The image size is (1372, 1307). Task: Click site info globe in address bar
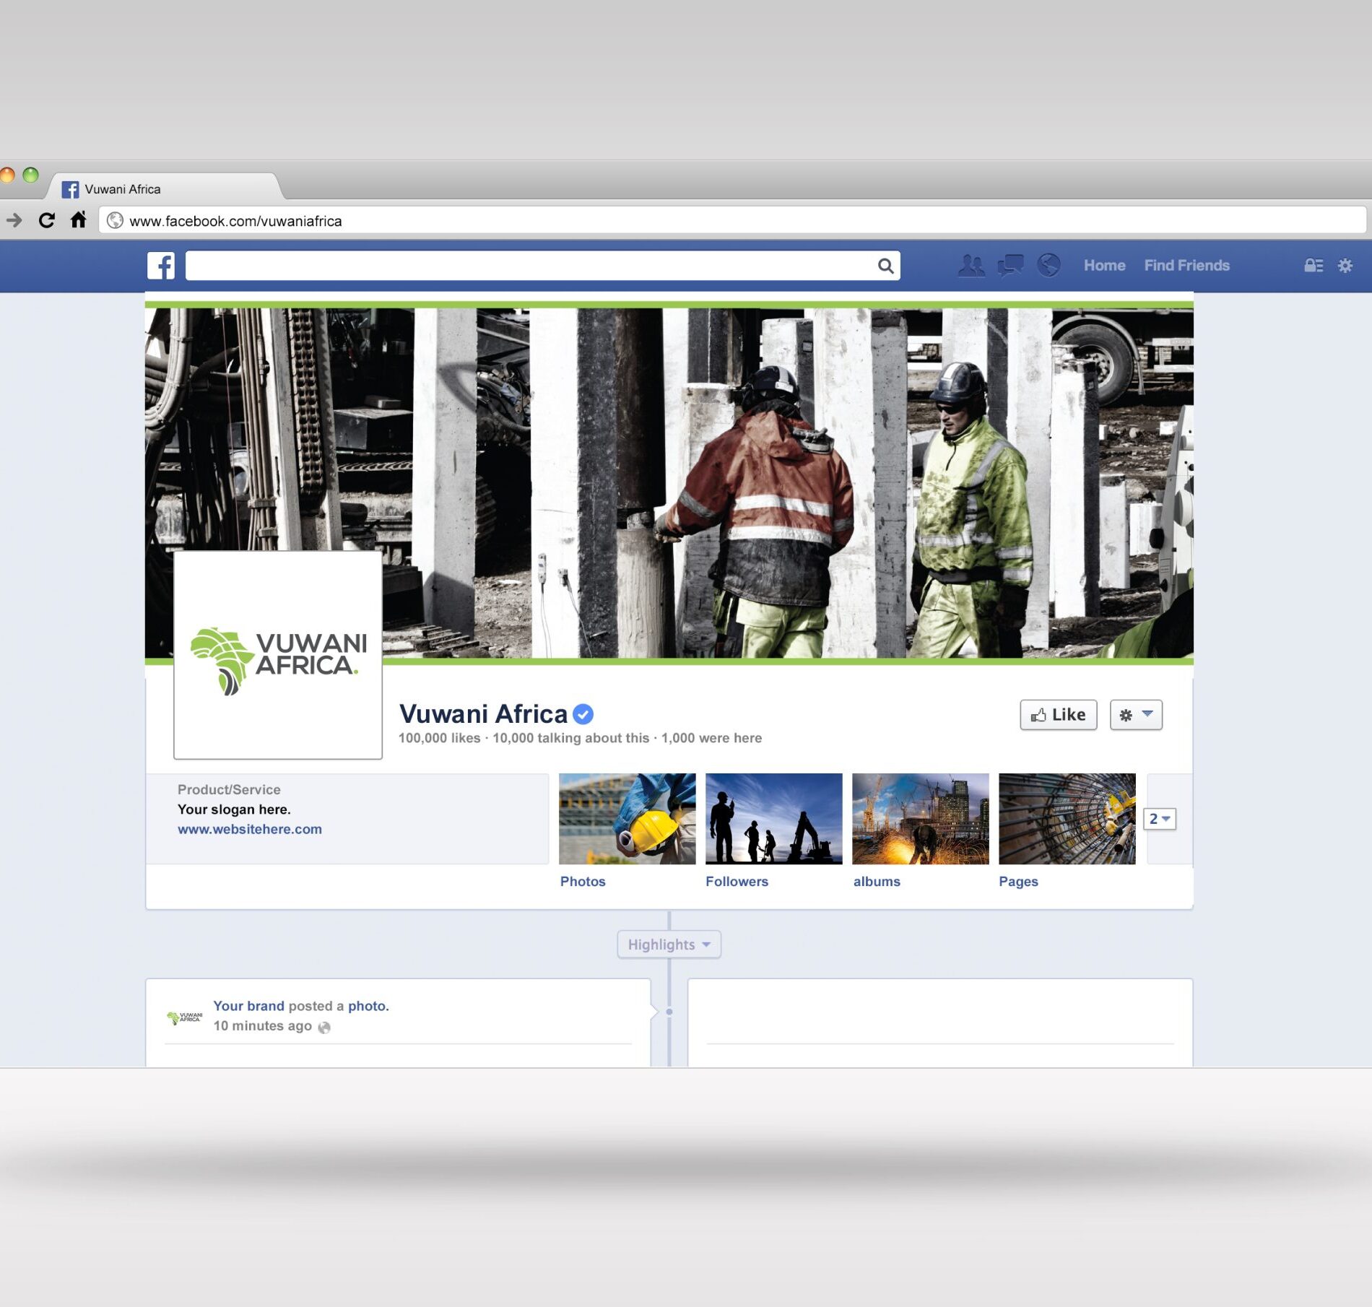pyautogui.click(x=115, y=220)
